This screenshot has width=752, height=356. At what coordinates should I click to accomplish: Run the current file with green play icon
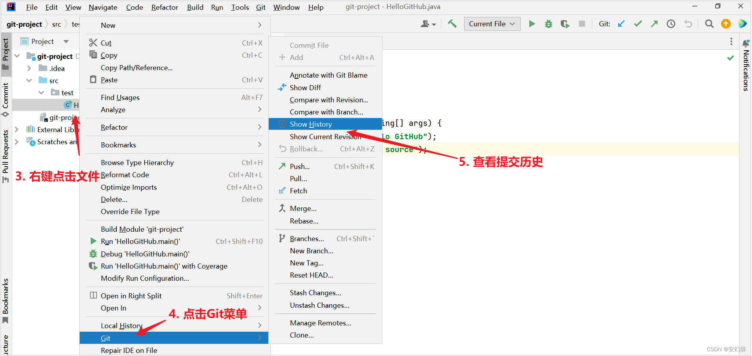click(x=532, y=24)
